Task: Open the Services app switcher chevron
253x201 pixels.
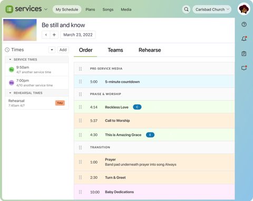Action: pyautogui.click(x=46, y=9)
